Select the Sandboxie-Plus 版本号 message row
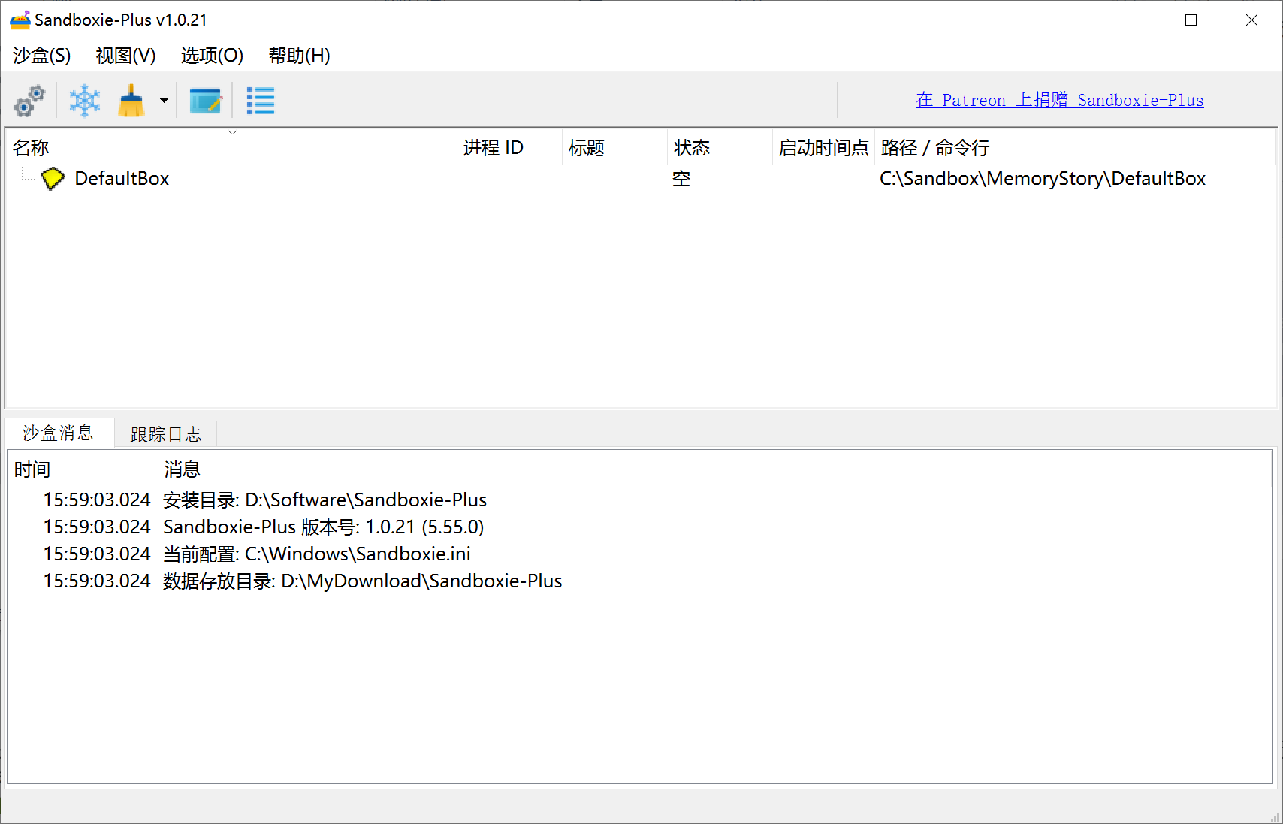This screenshot has height=824, width=1283. click(640, 527)
